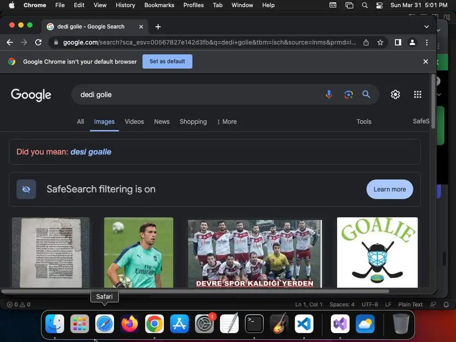Click 'Spaces: 4' in VS Code status bar

coord(342,305)
